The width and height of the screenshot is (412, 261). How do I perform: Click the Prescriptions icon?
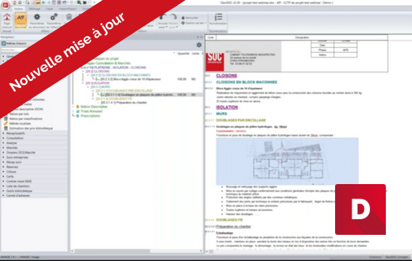pyautogui.click(x=78, y=115)
